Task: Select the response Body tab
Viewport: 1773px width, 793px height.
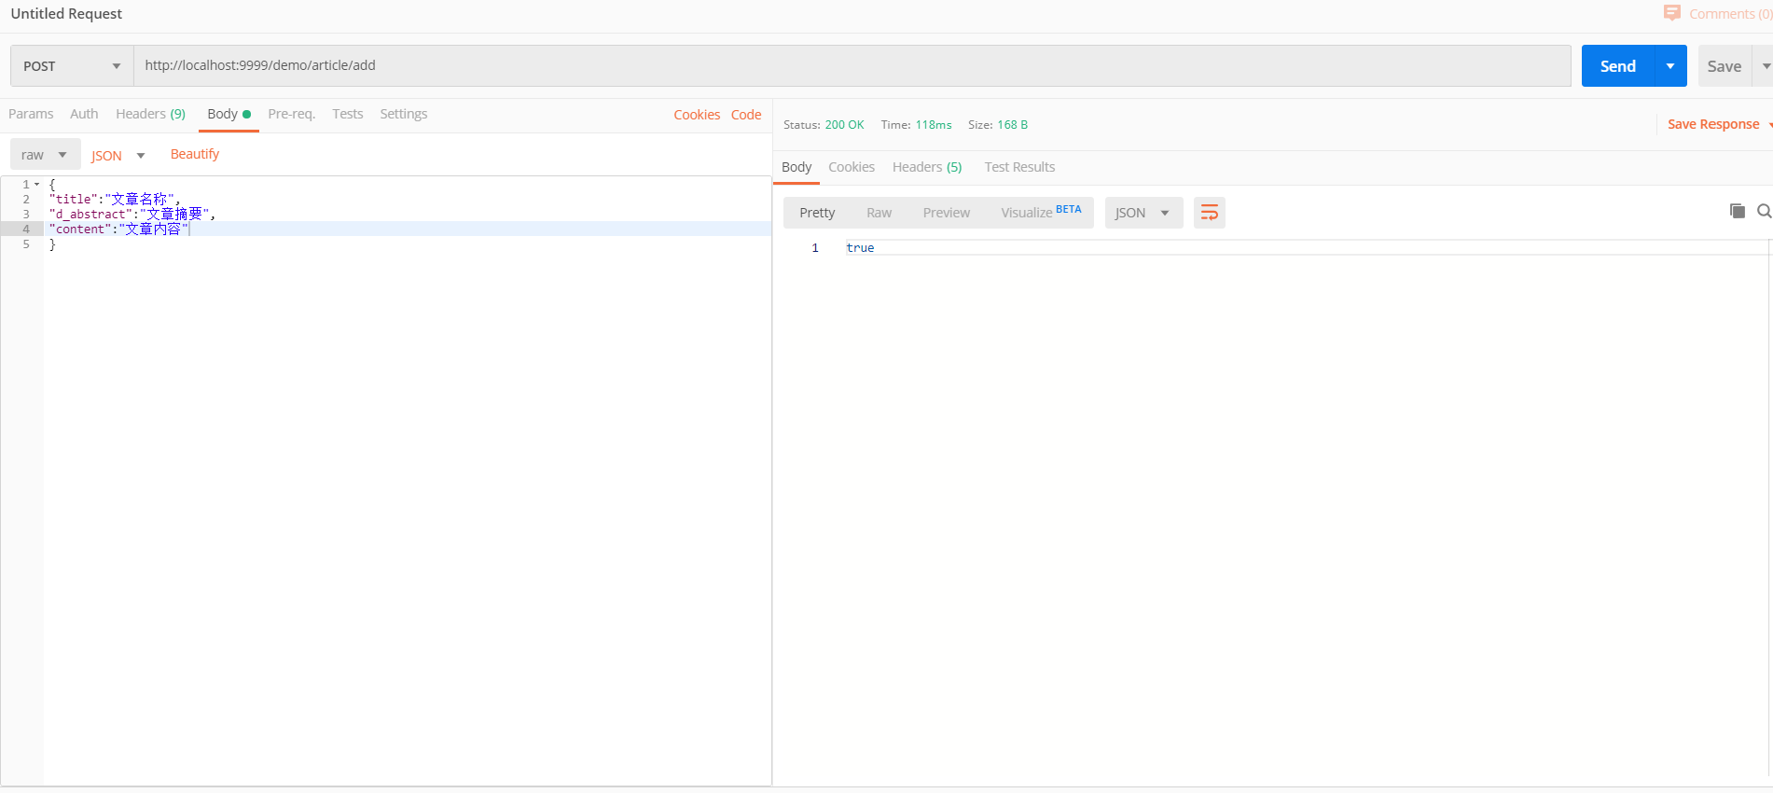Action: (x=796, y=167)
